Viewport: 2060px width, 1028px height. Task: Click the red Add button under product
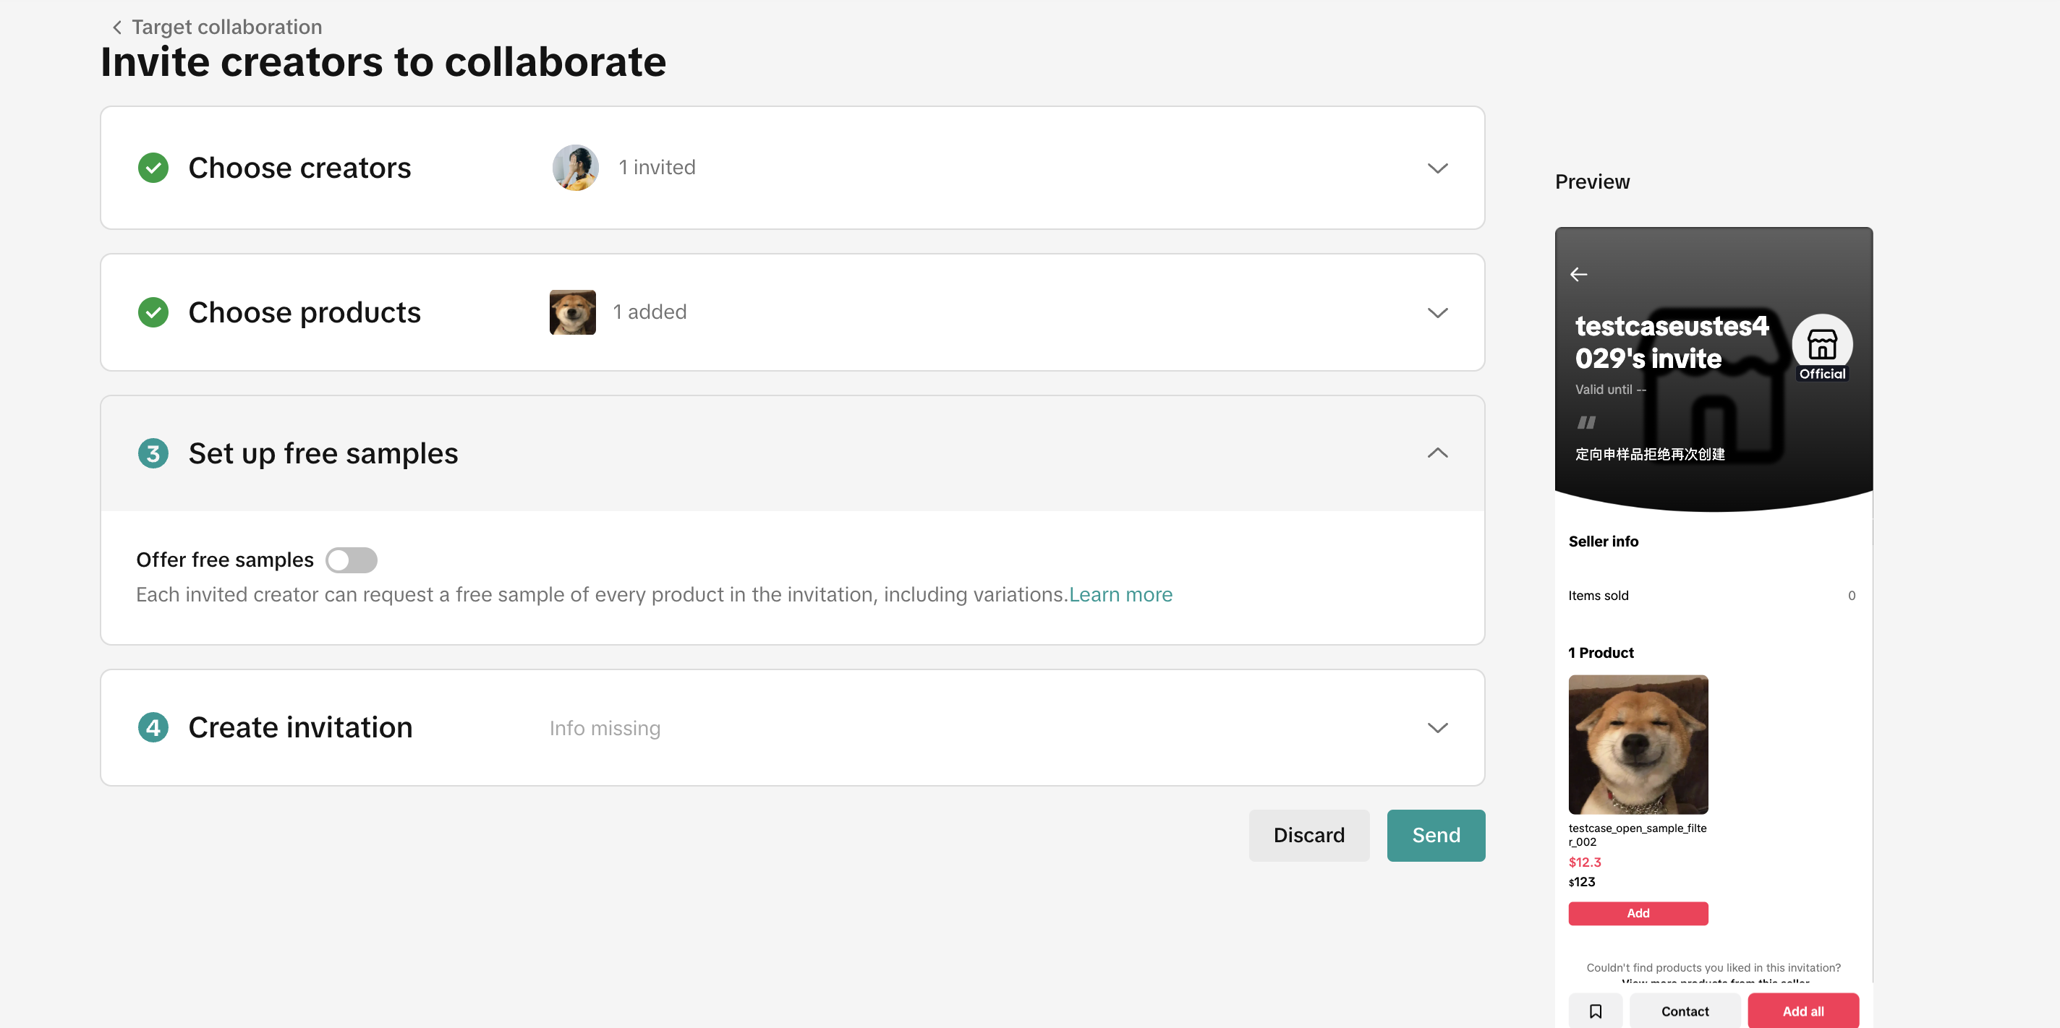click(x=1637, y=913)
